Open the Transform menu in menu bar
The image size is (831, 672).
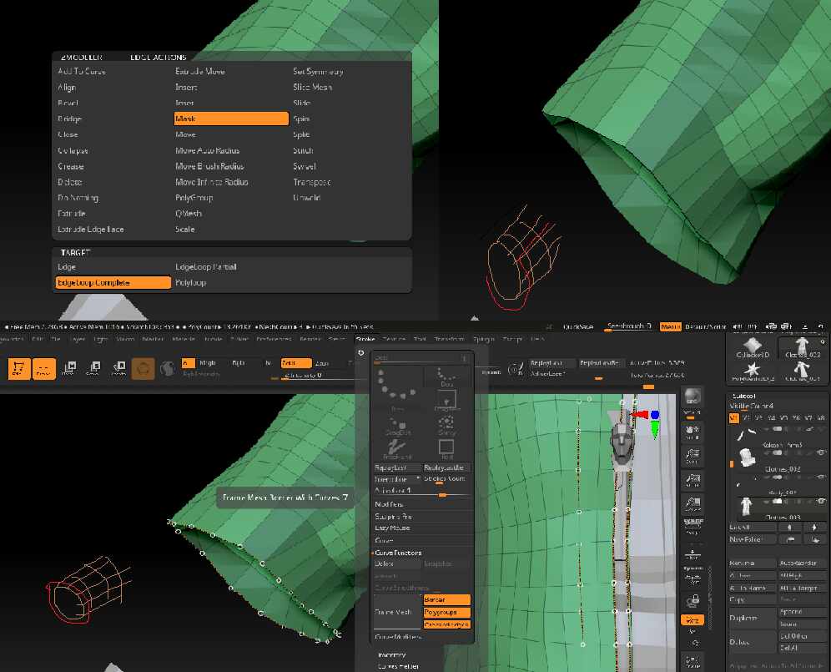[x=449, y=339]
